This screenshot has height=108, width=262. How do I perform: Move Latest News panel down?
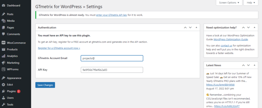tap(248, 65)
